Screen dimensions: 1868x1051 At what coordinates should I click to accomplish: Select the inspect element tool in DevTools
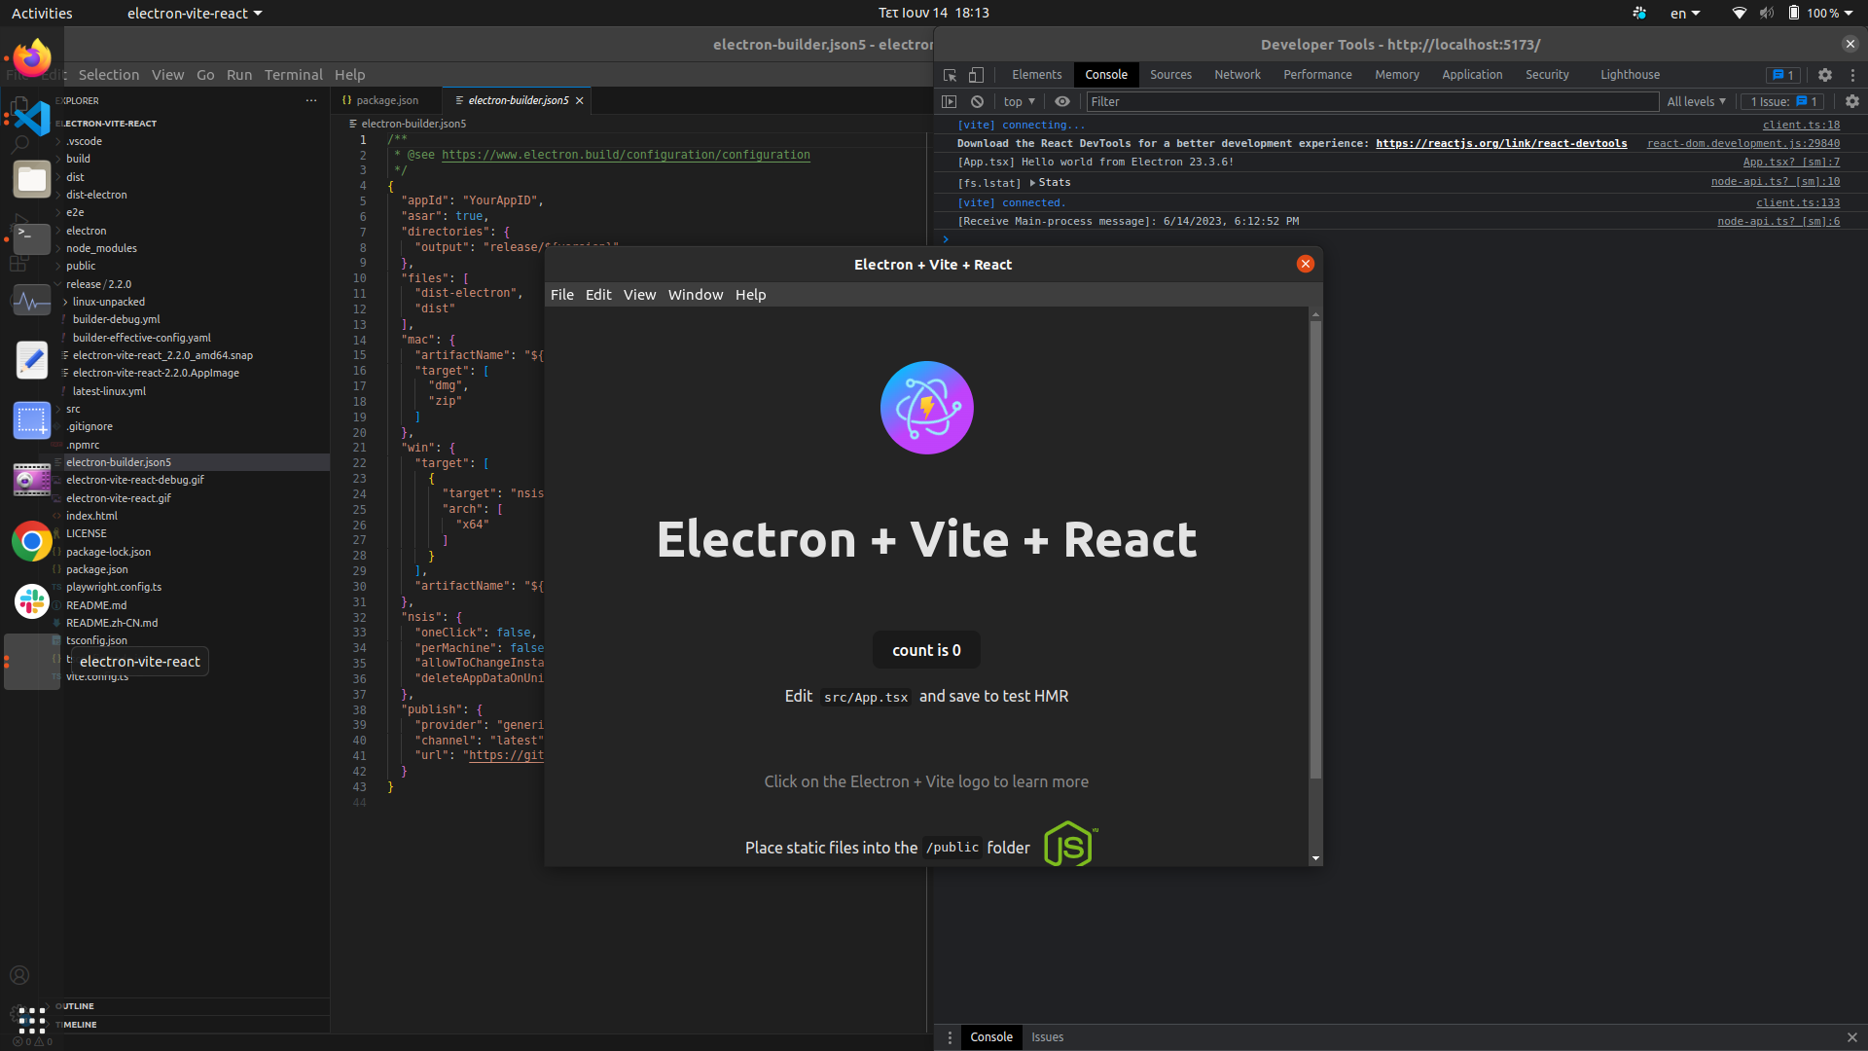tap(949, 75)
